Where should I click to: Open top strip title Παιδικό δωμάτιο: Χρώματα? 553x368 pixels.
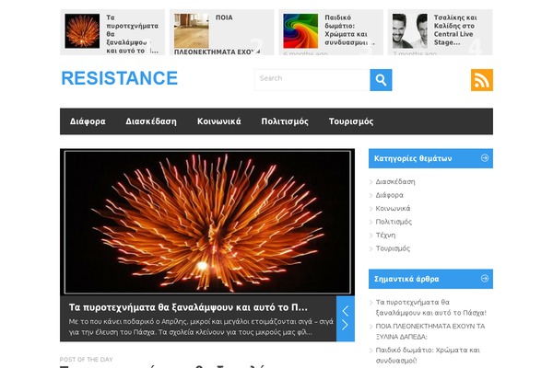(348, 30)
